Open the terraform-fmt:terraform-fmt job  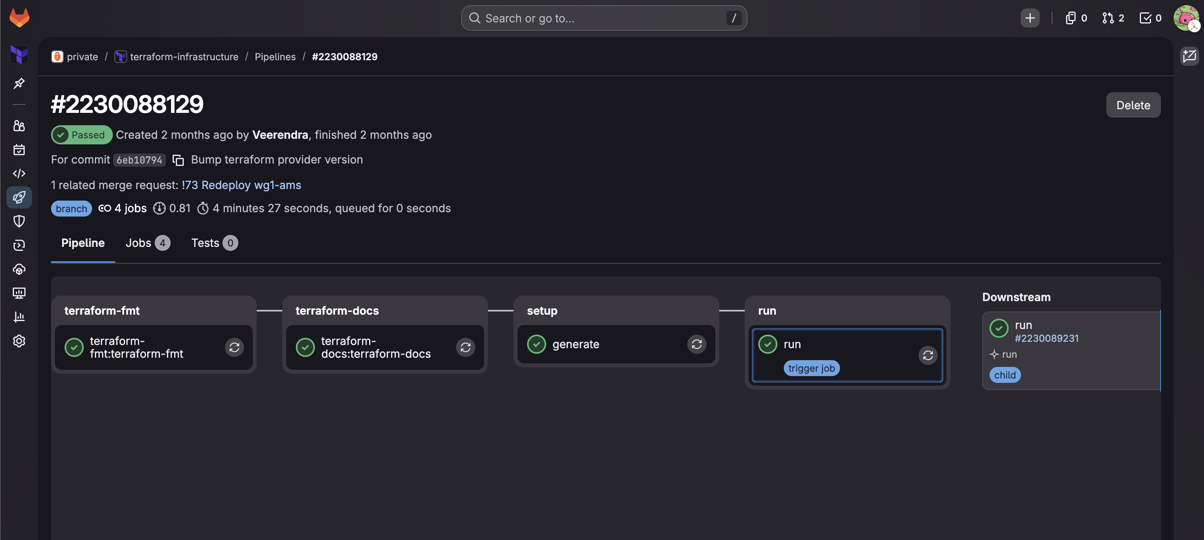(153, 347)
